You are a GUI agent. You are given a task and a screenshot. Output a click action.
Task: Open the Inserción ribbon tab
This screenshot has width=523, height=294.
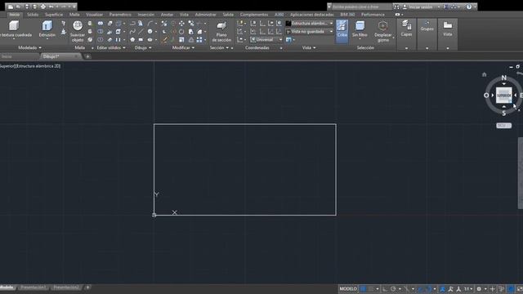(146, 15)
